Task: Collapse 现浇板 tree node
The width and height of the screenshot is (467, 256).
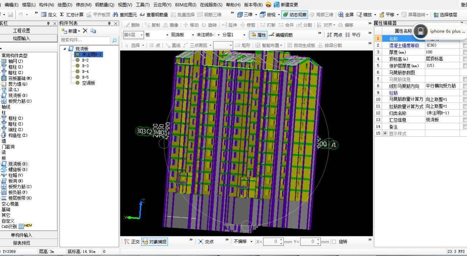Action: click(x=65, y=49)
